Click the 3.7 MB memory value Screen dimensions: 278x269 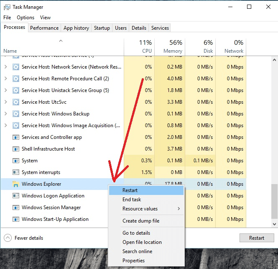pos(175,149)
